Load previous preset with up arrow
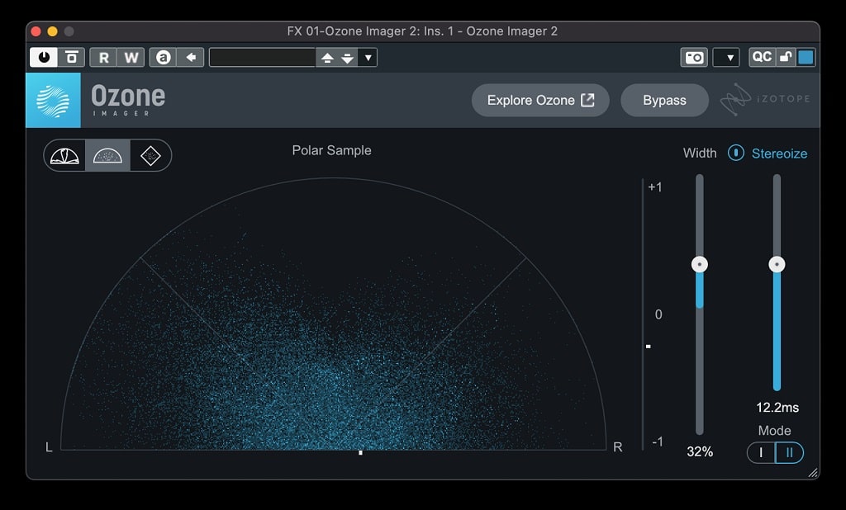 (x=327, y=58)
